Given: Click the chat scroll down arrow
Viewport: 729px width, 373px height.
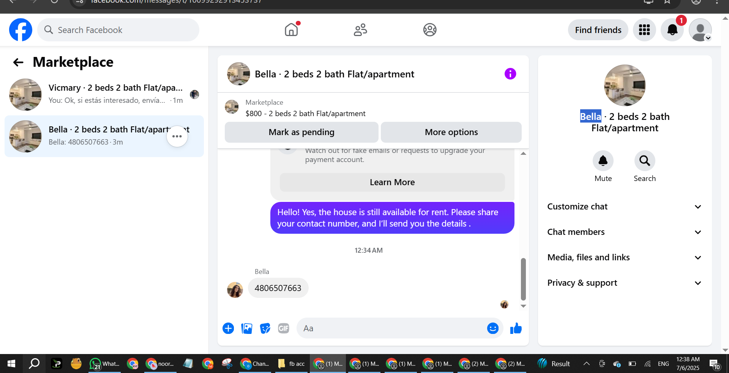Looking at the screenshot, I should [x=523, y=306].
